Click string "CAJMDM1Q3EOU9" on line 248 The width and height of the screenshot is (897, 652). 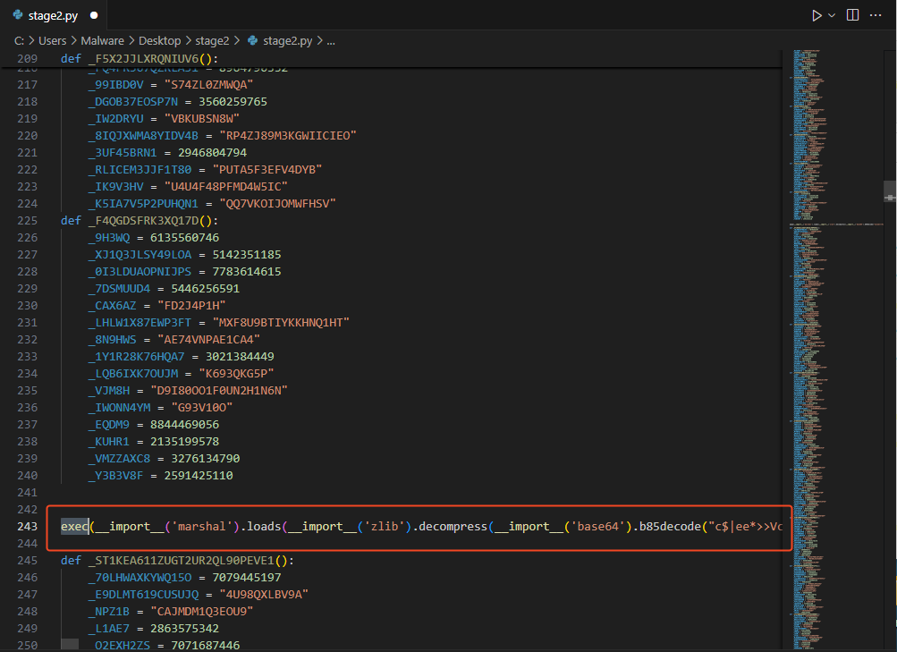coord(202,612)
